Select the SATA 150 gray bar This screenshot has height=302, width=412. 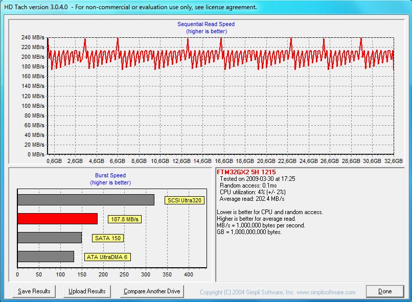pyautogui.click(x=50, y=238)
